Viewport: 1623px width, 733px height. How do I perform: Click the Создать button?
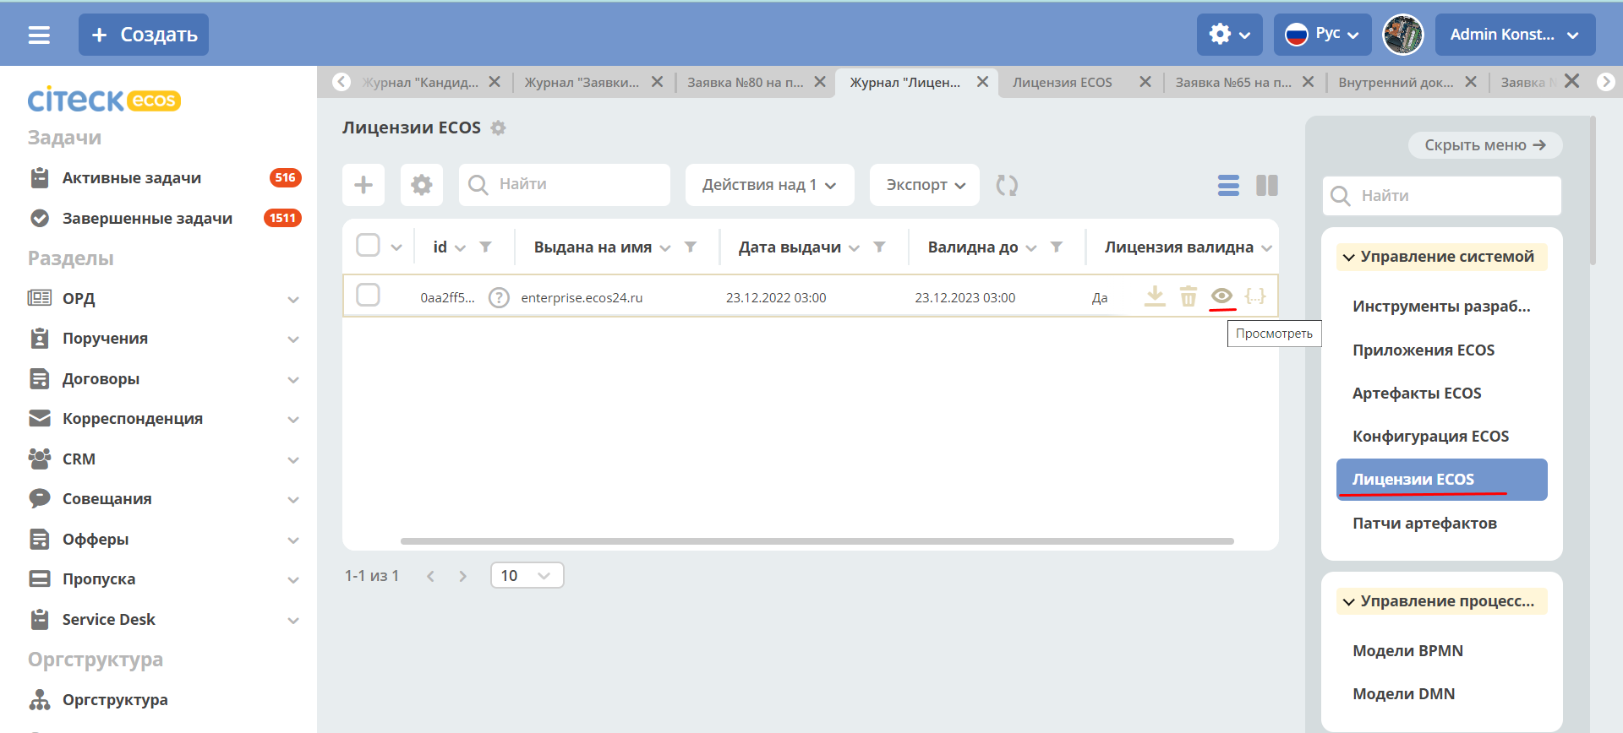144,35
